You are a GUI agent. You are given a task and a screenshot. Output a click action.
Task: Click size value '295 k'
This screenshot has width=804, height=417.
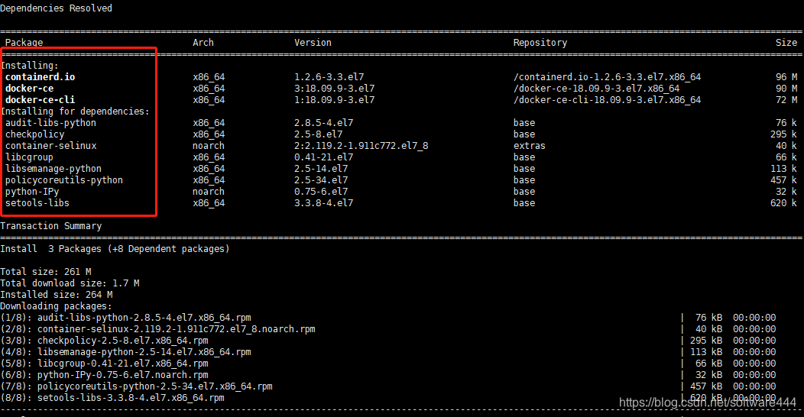pyautogui.click(x=783, y=134)
